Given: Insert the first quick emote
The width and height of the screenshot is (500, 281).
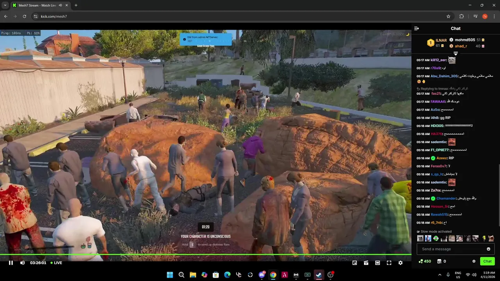Looking at the screenshot, I should pos(420,238).
